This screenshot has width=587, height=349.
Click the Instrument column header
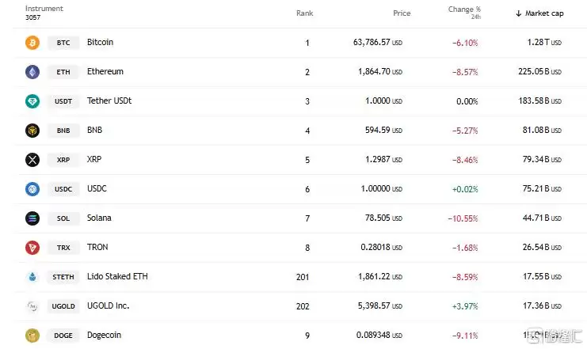(44, 9)
